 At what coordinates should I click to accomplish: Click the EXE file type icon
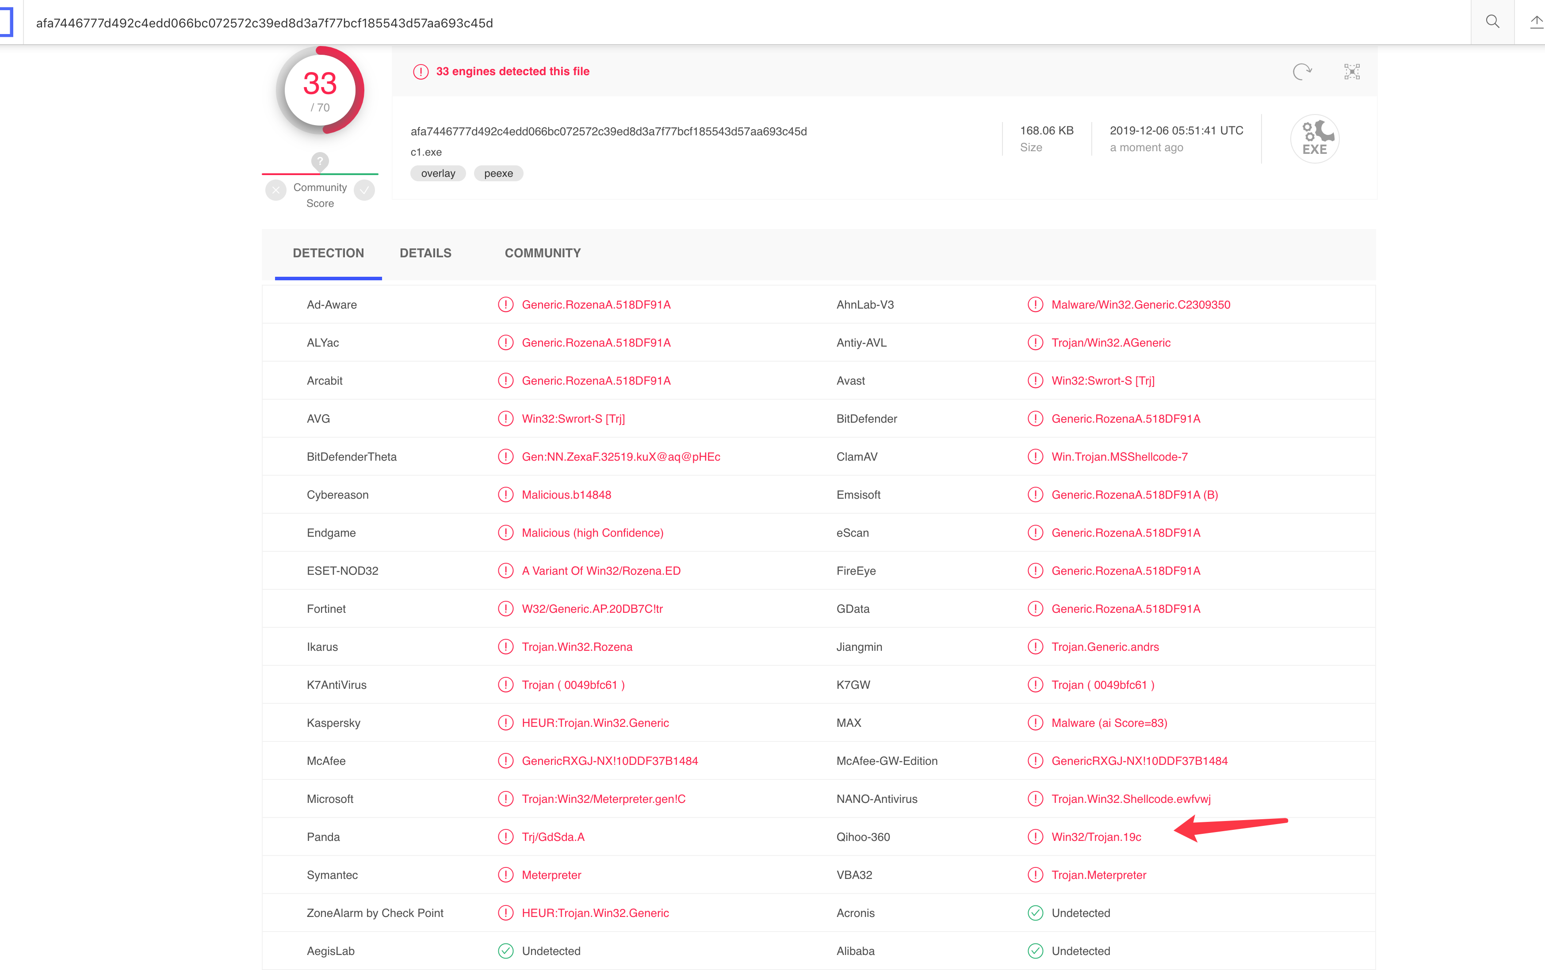pos(1315,138)
